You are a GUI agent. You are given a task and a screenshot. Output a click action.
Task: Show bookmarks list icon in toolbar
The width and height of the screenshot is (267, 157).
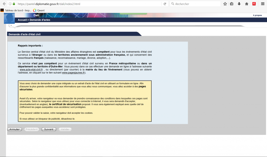(232, 4)
